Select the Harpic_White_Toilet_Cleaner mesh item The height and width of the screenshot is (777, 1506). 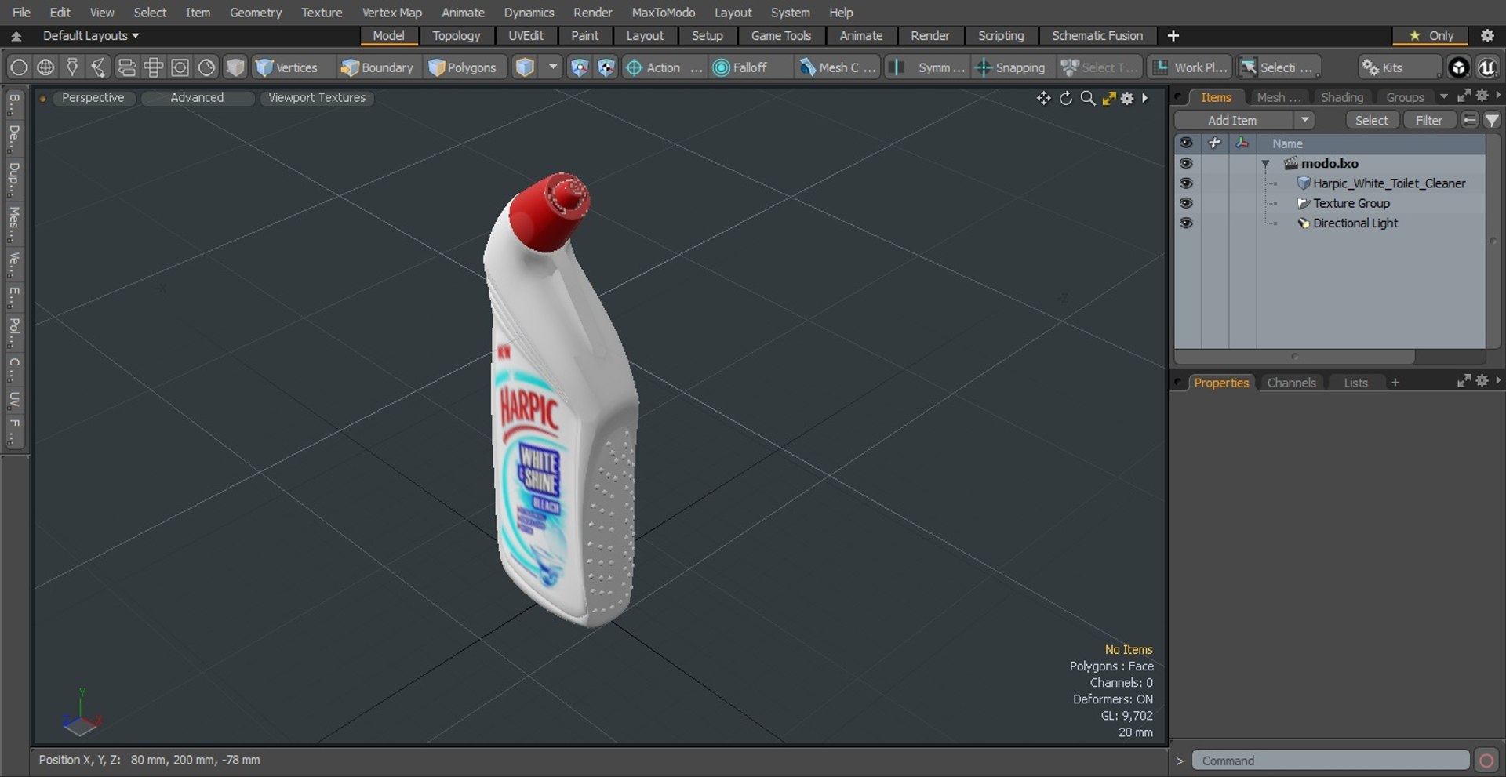click(1388, 183)
